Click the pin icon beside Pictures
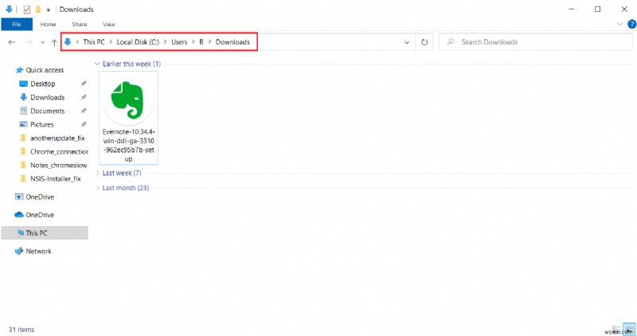 point(84,124)
